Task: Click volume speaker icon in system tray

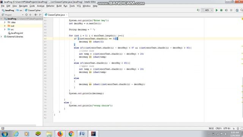Action: pyautogui.click(x=226, y=134)
